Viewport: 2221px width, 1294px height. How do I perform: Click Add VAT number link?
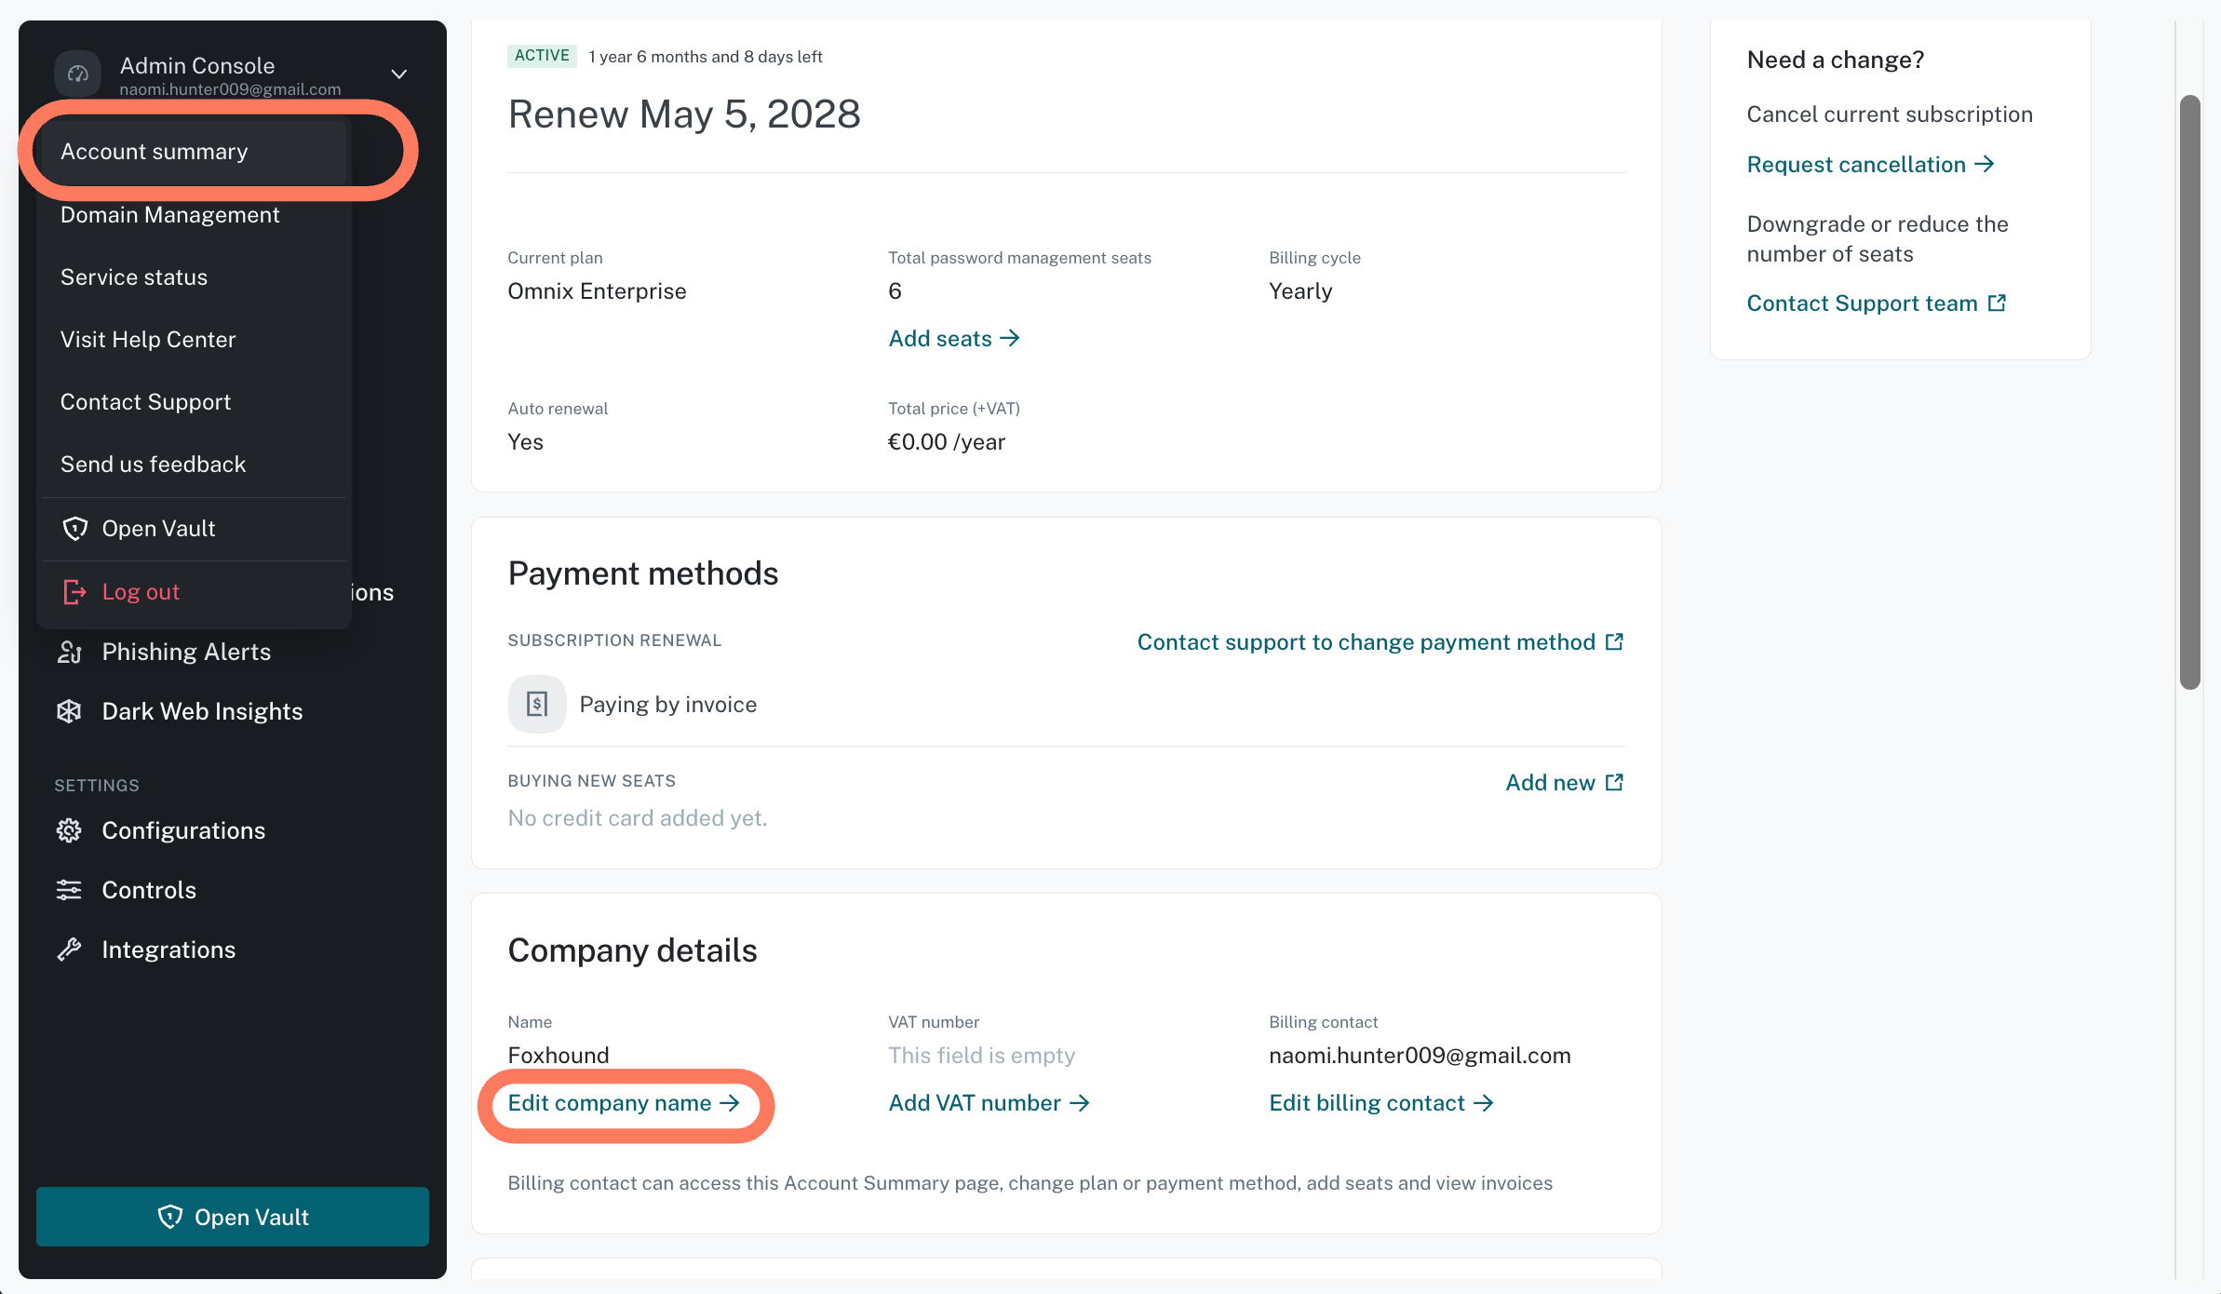(989, 1103)
